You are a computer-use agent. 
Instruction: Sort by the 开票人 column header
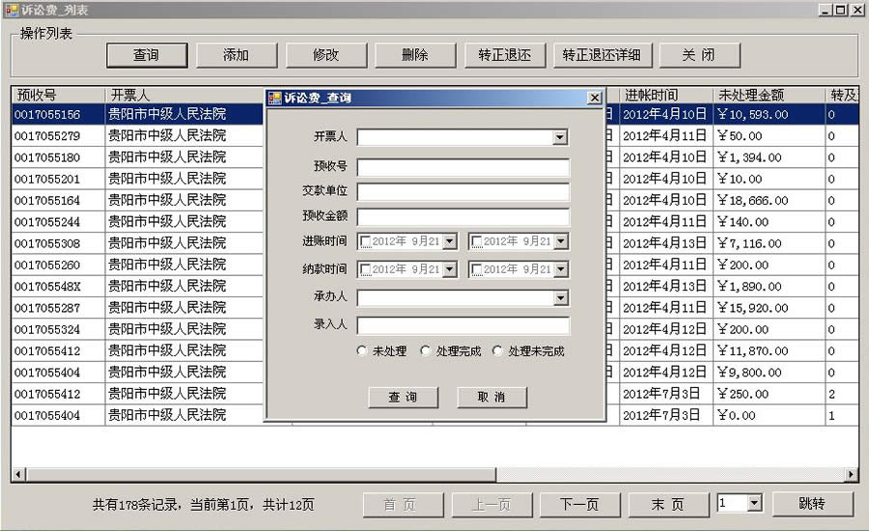(x=184, y=95)
